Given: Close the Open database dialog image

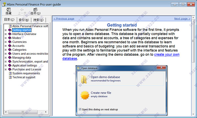Looking at the screenshot, I should point(161,68).
